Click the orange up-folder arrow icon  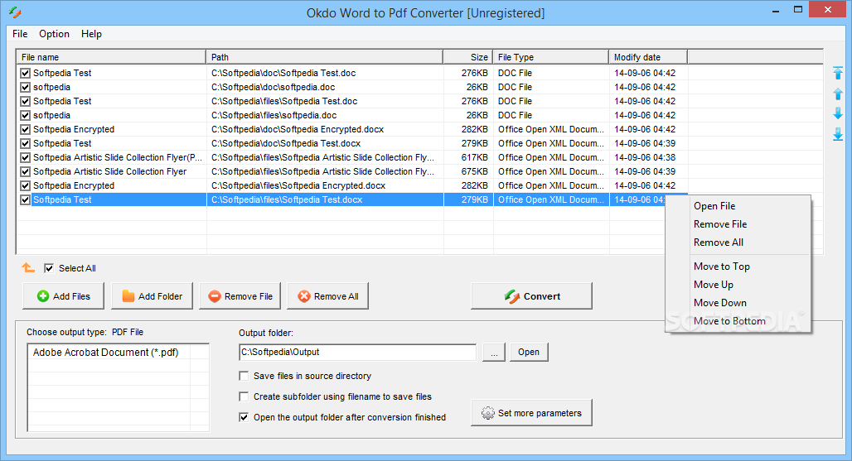pos(27,267)
